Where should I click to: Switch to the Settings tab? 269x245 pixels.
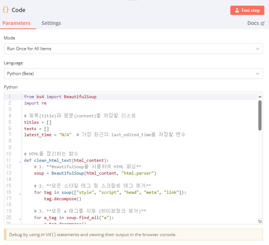[x=51, y=23]
